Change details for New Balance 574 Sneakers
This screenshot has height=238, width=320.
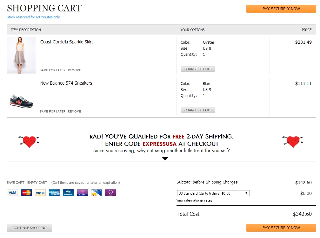click(x=198, y=110)
